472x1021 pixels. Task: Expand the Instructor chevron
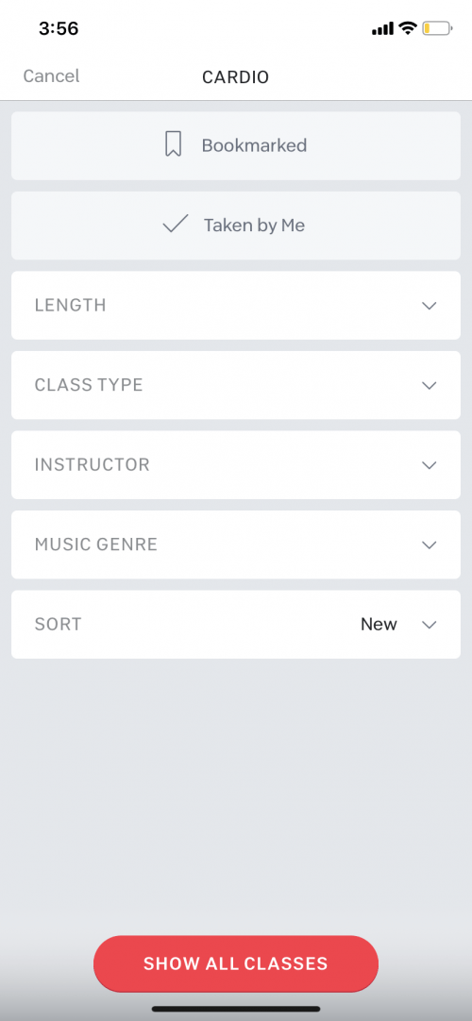point(429,465)
